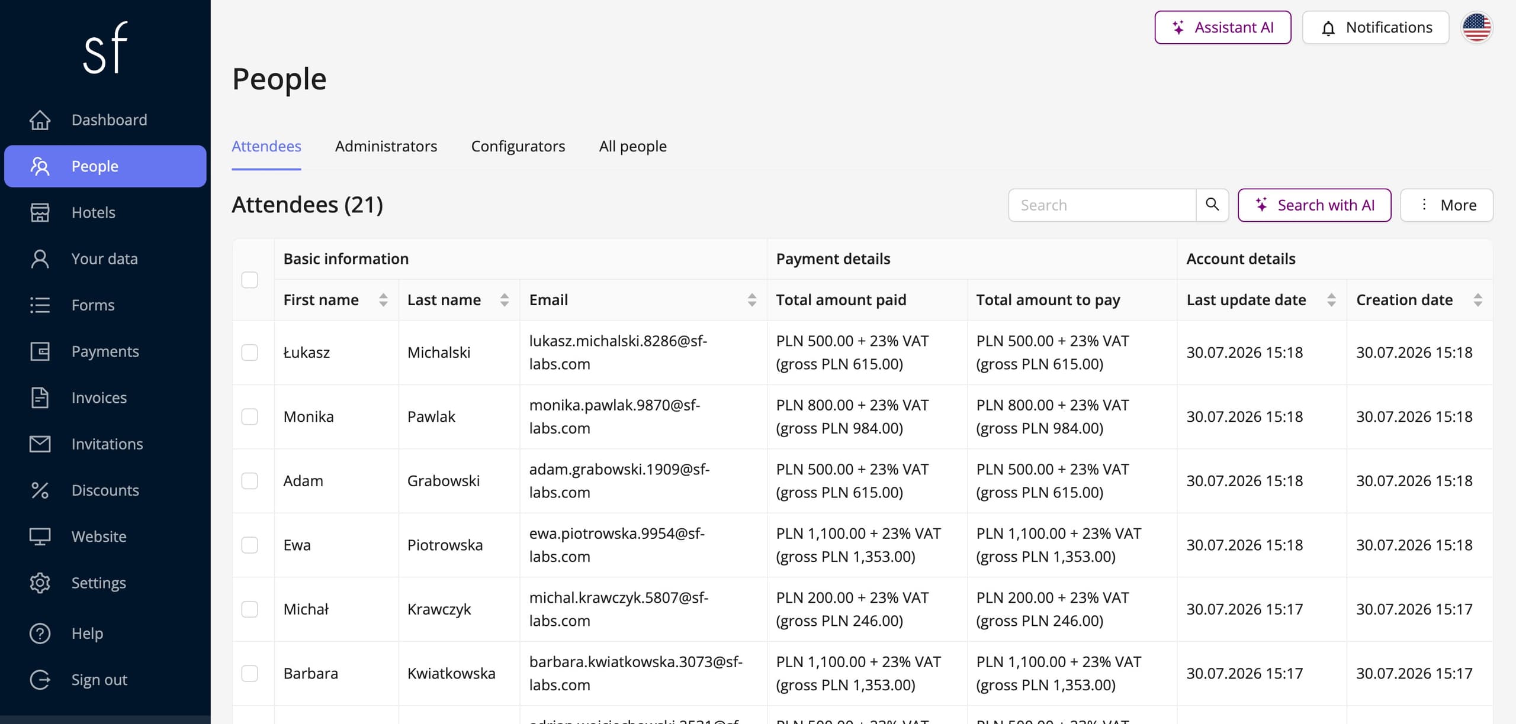Click the Invitations envelope icon
The width and height of the screenshot is (1516, 724).
[x=40, y=444]
